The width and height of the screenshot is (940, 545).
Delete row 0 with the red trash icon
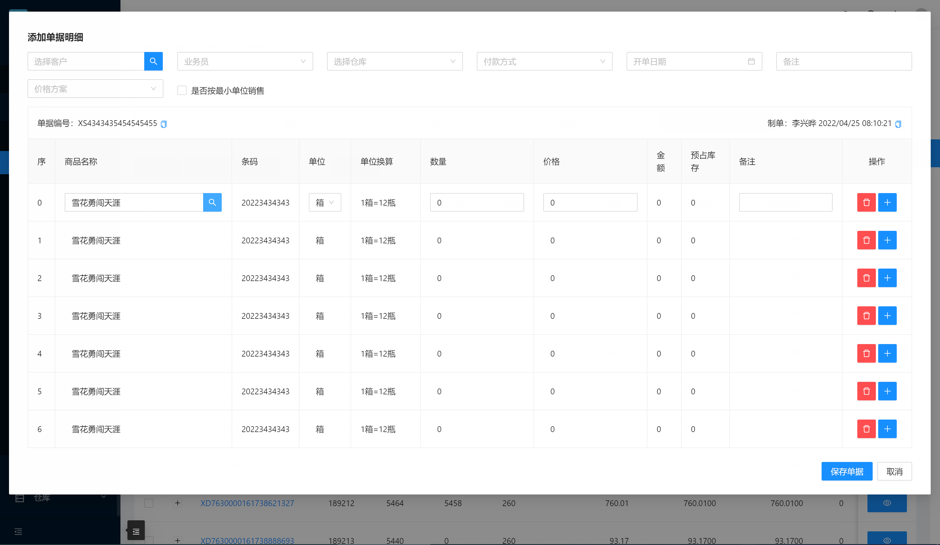click(x=866, y=202)
